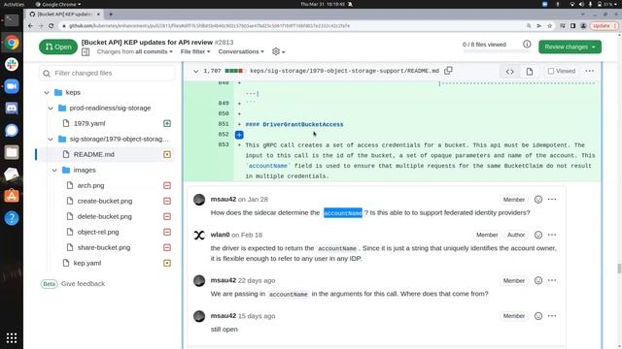Focus the Filter changed files field
This screenshot has height=349, width=622.
(107, 74)
